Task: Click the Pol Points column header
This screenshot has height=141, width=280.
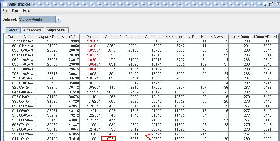Action: click(127, 37)
